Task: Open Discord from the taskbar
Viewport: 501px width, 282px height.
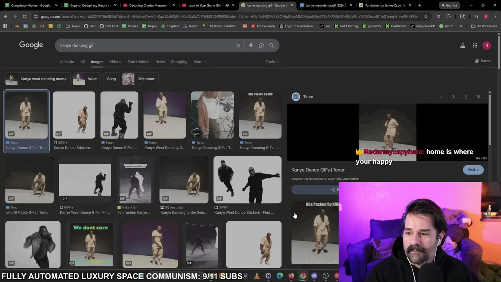Action: (314, 276)
